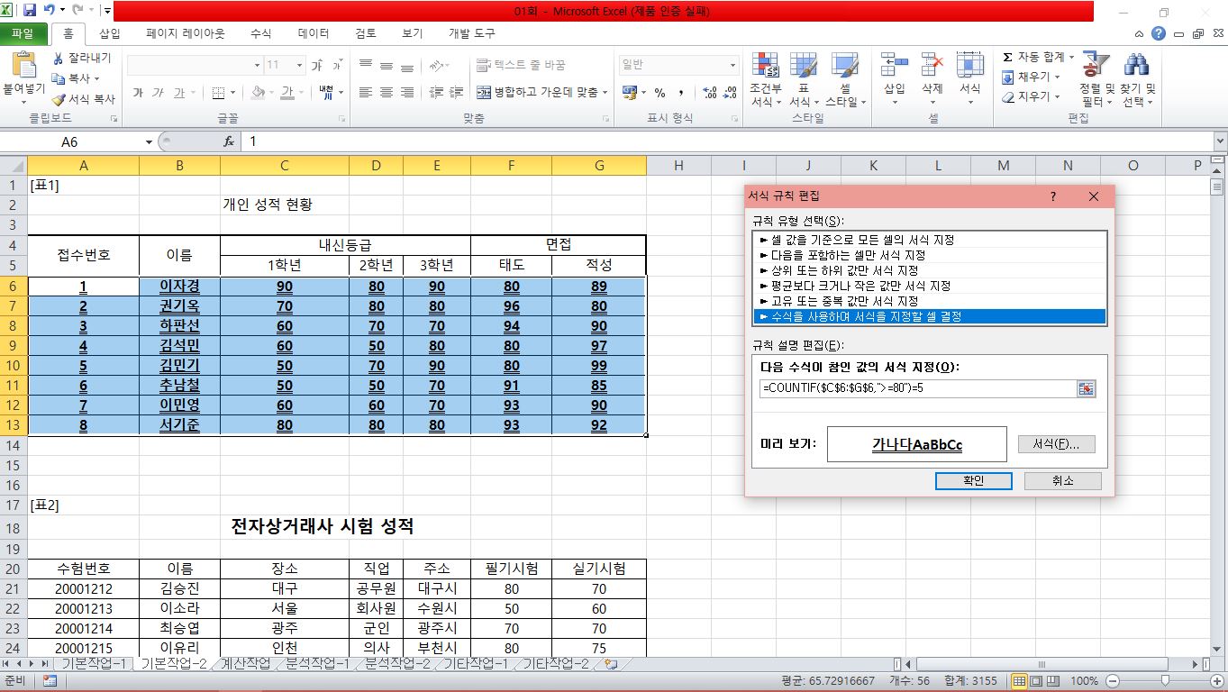The width and height of the screenshot is (1228, 692).
Task: Click the 병합하고 가운데 맞춤 button
Action: (541, 92)
